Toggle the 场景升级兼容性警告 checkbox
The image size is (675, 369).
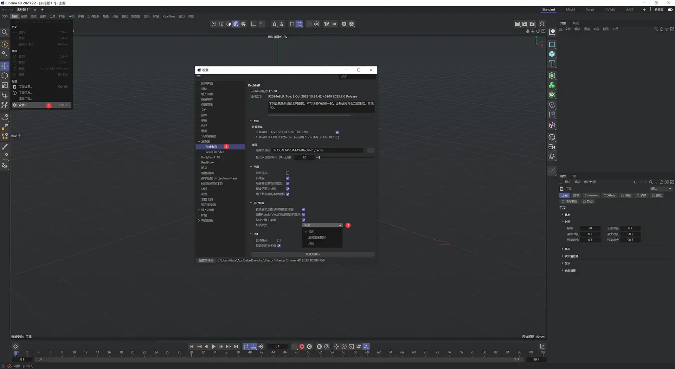(288, 183)
